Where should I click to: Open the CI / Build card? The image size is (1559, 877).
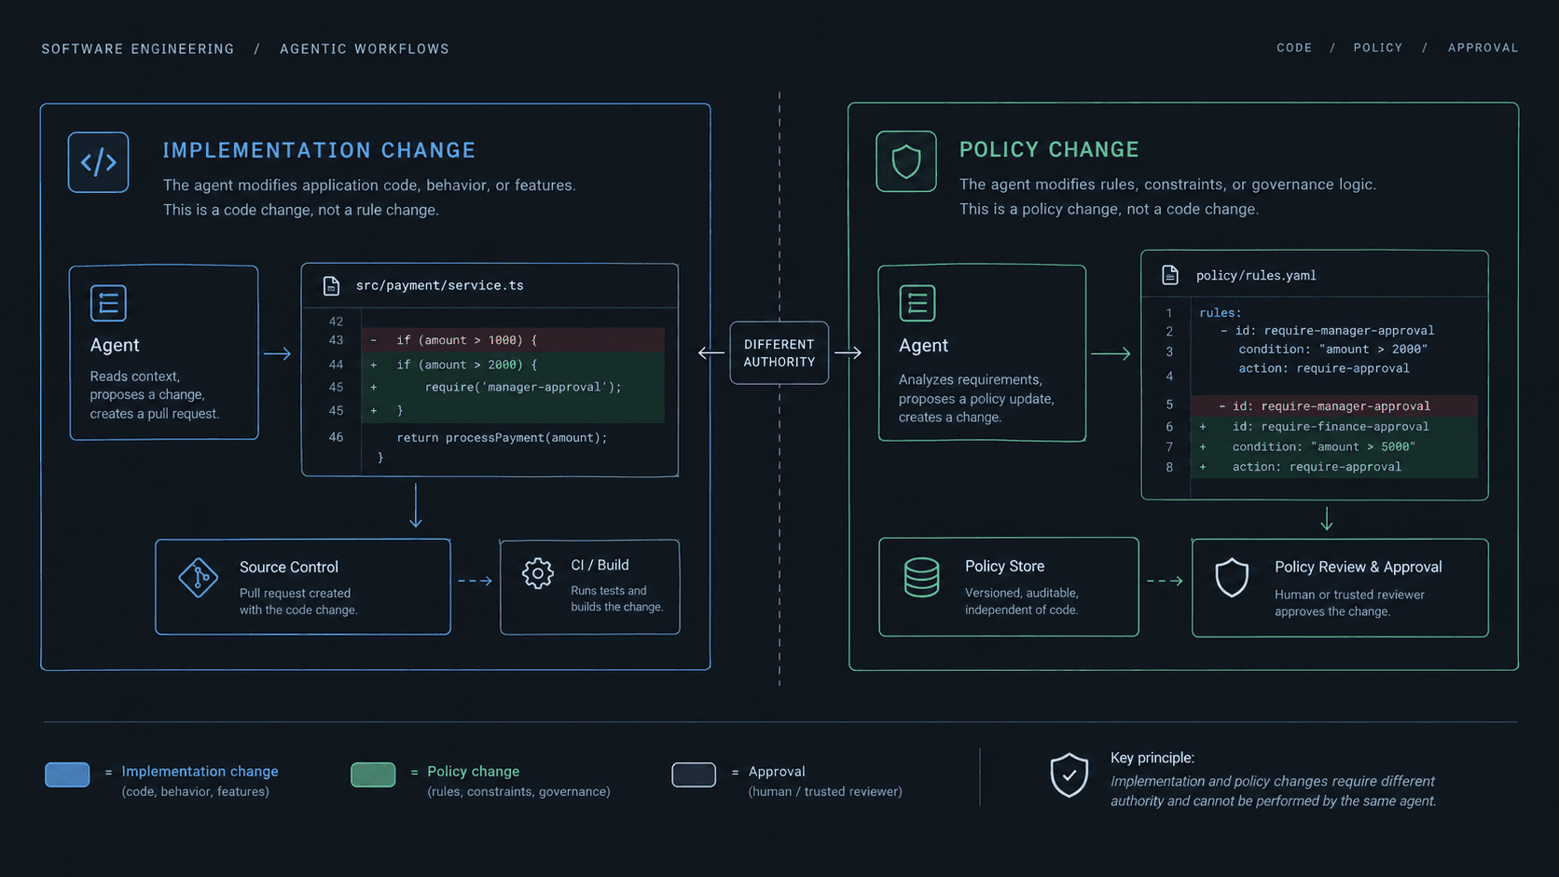[x=590, y=587]
